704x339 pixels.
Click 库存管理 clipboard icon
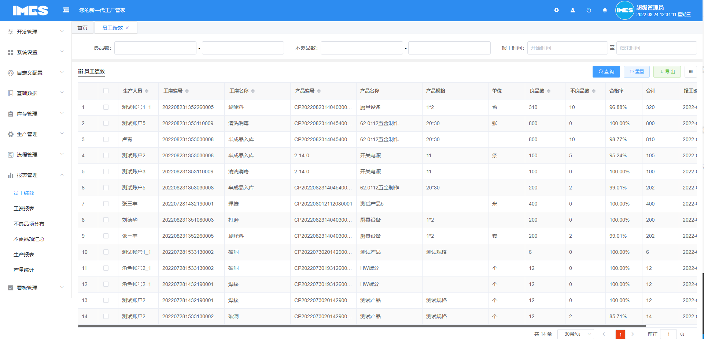11,114
